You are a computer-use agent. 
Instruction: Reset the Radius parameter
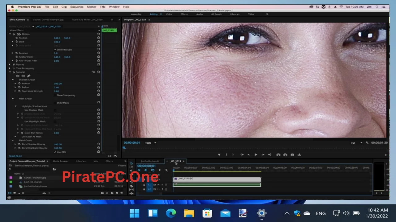tap(98, 87)
